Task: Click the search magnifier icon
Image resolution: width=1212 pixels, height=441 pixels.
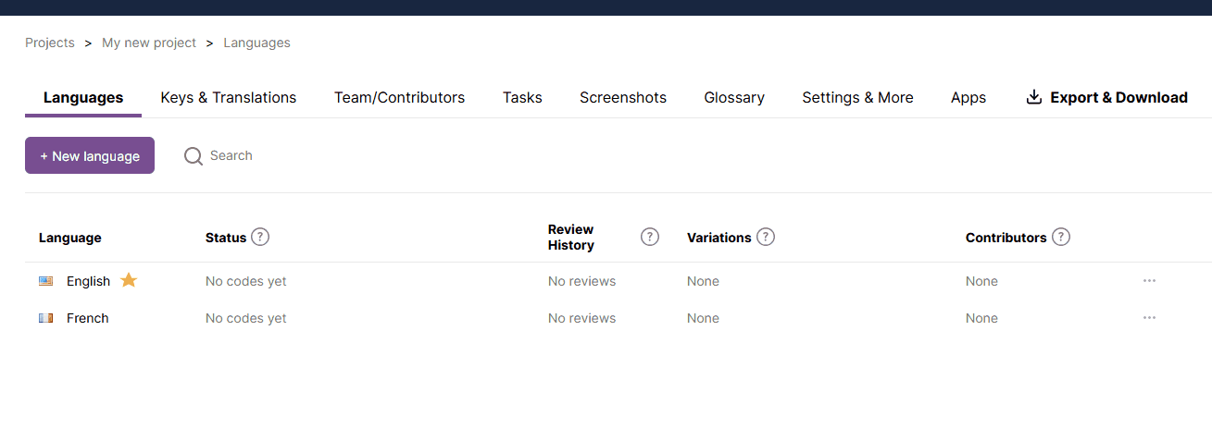Action: 193,156
